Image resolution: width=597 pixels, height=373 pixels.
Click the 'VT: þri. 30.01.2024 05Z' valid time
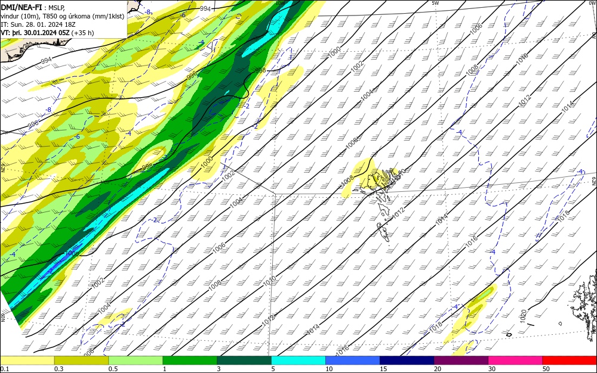[35, 33]
